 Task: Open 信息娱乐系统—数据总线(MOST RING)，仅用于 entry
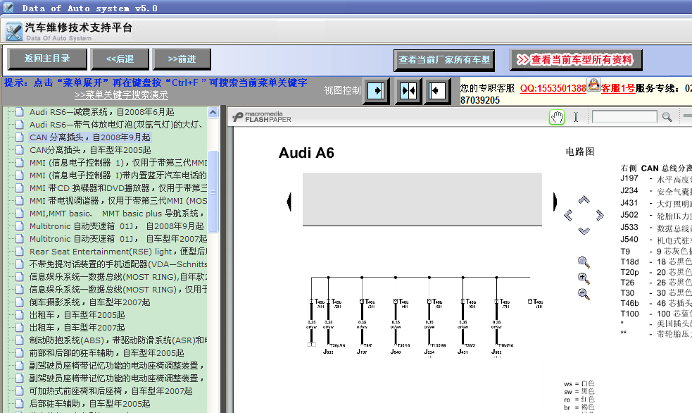pos(118,290)
